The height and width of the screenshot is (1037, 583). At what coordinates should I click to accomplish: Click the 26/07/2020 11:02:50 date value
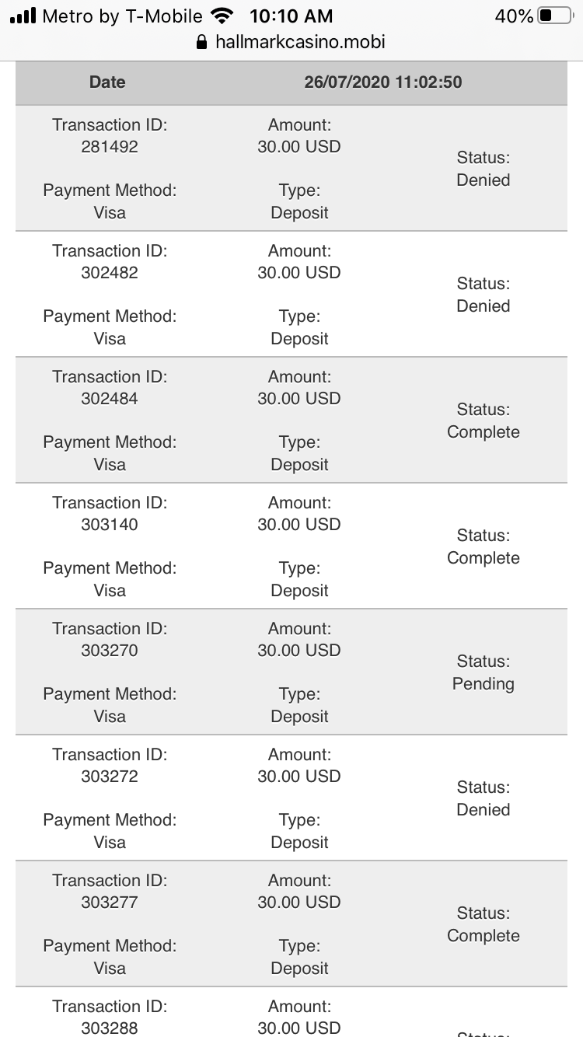(x=383, y=82)
